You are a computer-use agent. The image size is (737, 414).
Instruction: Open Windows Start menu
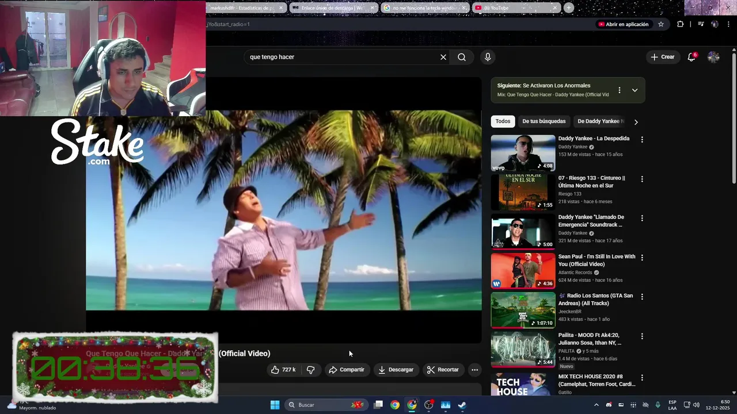point(275,405)
